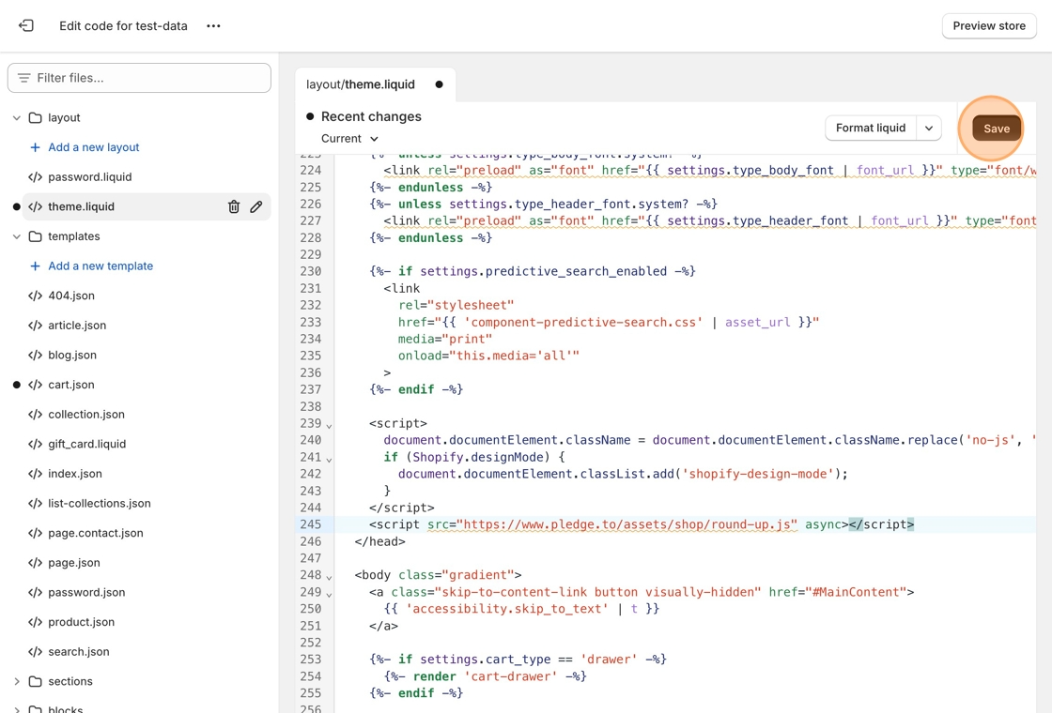The width and height of the screenshot is (1052, 713).
Task: Click code icon of search.json
Action: click(x=35, y=651)
